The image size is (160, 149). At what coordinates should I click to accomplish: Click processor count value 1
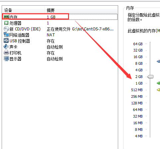(48, 23)
